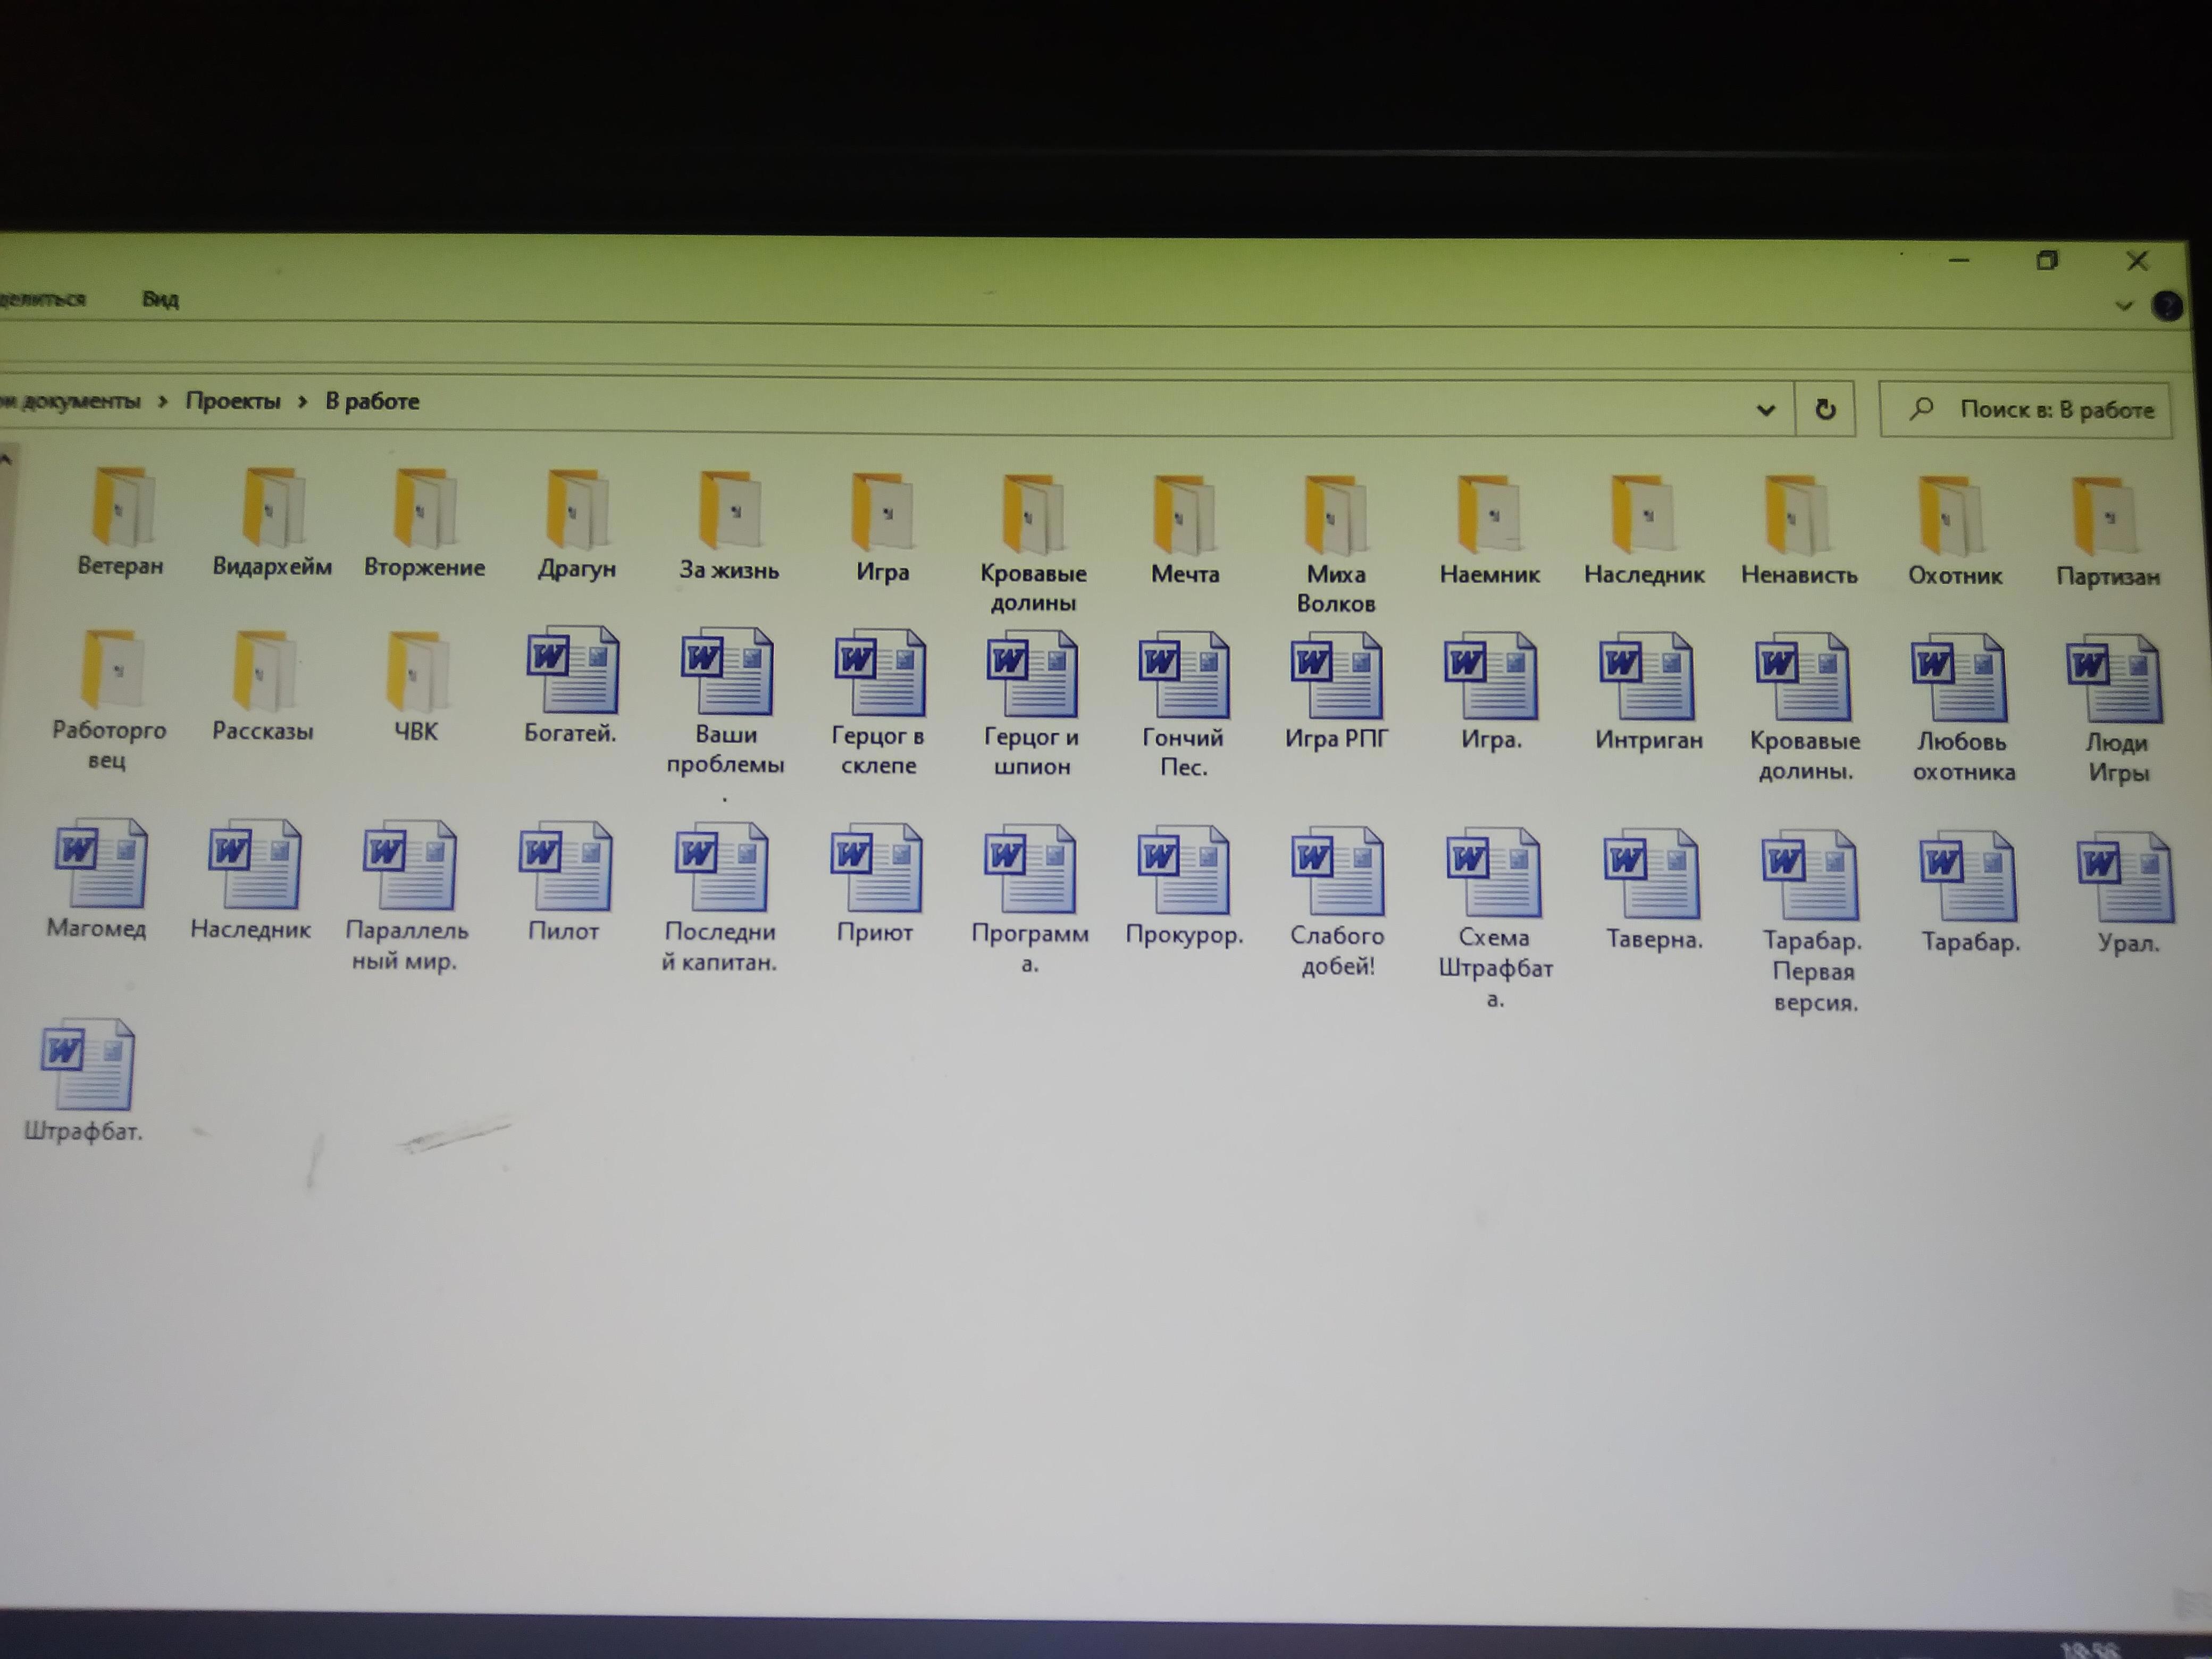Select the ЧВК folder icon
The height and width of the screenshot is (1659, 2212).
point(417,672)
